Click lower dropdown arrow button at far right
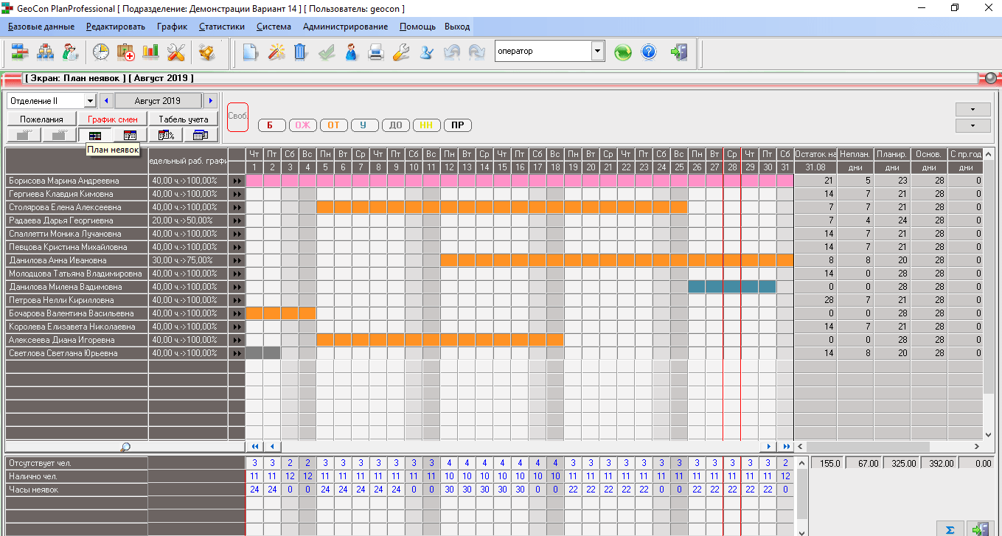Screen dimensions: 1002x536 click(x=973, y=125)
